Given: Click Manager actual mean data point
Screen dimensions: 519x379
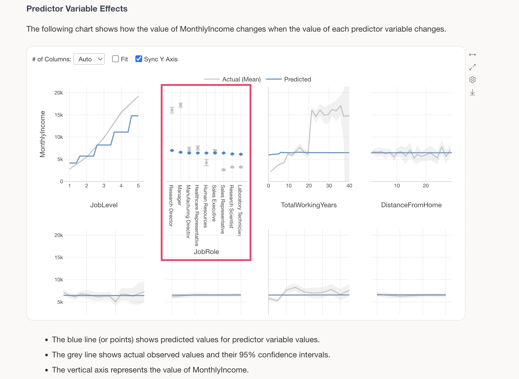Looking at the screenshot, I should coord(181,105).
